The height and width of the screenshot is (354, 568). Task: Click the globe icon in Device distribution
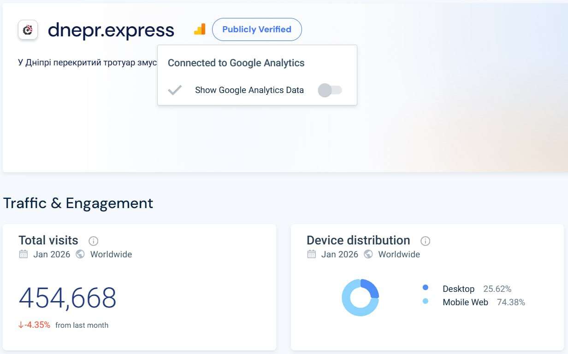click(368, 254)
